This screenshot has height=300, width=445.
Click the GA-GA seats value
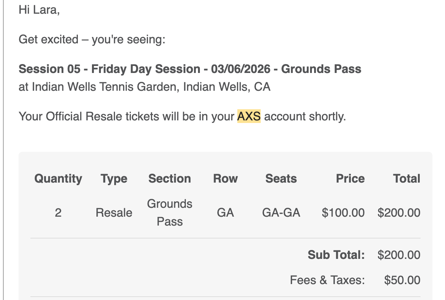[x=281, y=213]
